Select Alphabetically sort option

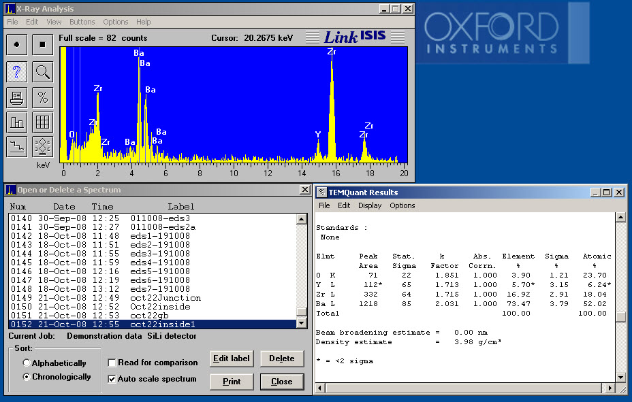coord(54,363)
